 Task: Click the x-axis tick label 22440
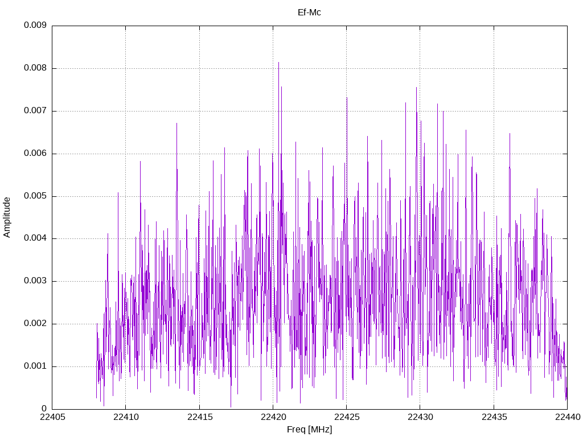(568, 417)
